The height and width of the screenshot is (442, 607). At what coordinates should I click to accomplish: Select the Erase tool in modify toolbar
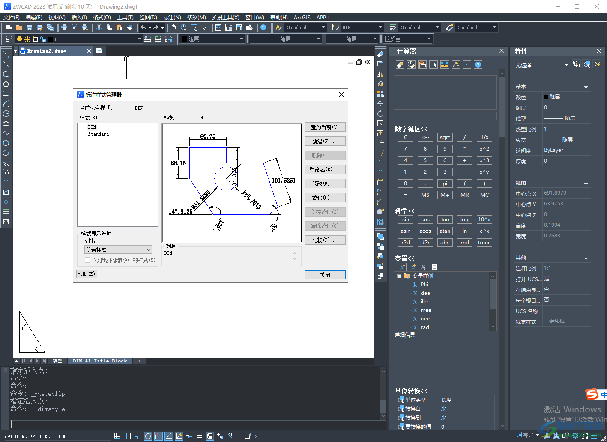coord(380,54)
